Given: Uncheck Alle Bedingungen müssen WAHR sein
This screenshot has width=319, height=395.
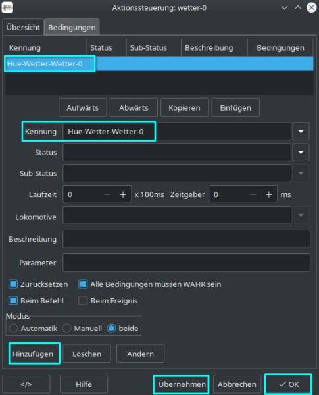Looking at the screenshot, I should coord(83,284).
